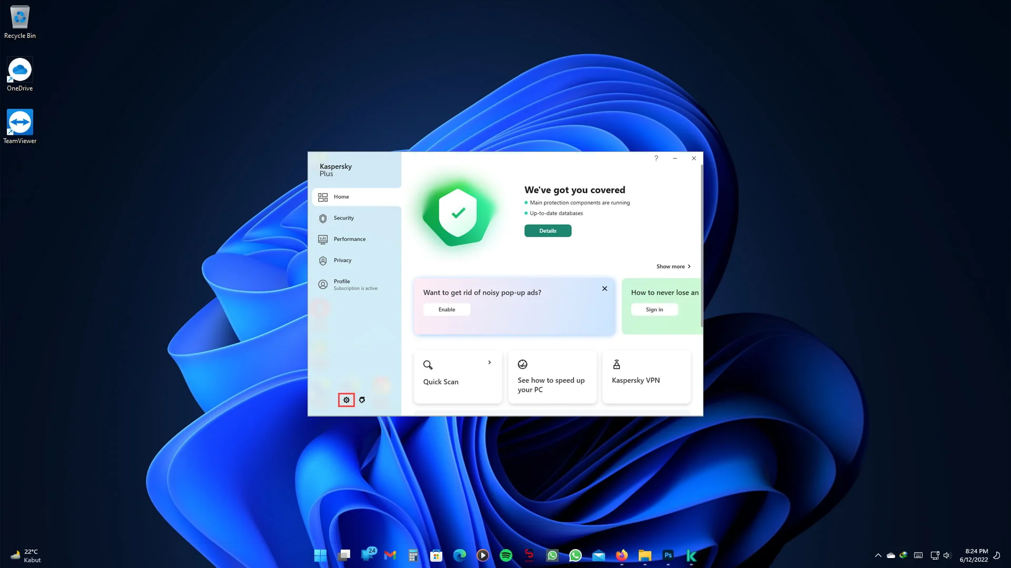Open Gmail from the taskbar
This screenshot has width=1011, height=568.
pyautogui.click(x=390, y=555)
